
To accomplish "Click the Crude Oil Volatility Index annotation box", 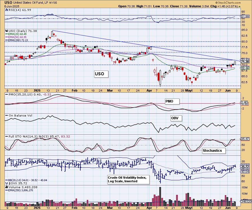I will point(129,179).
